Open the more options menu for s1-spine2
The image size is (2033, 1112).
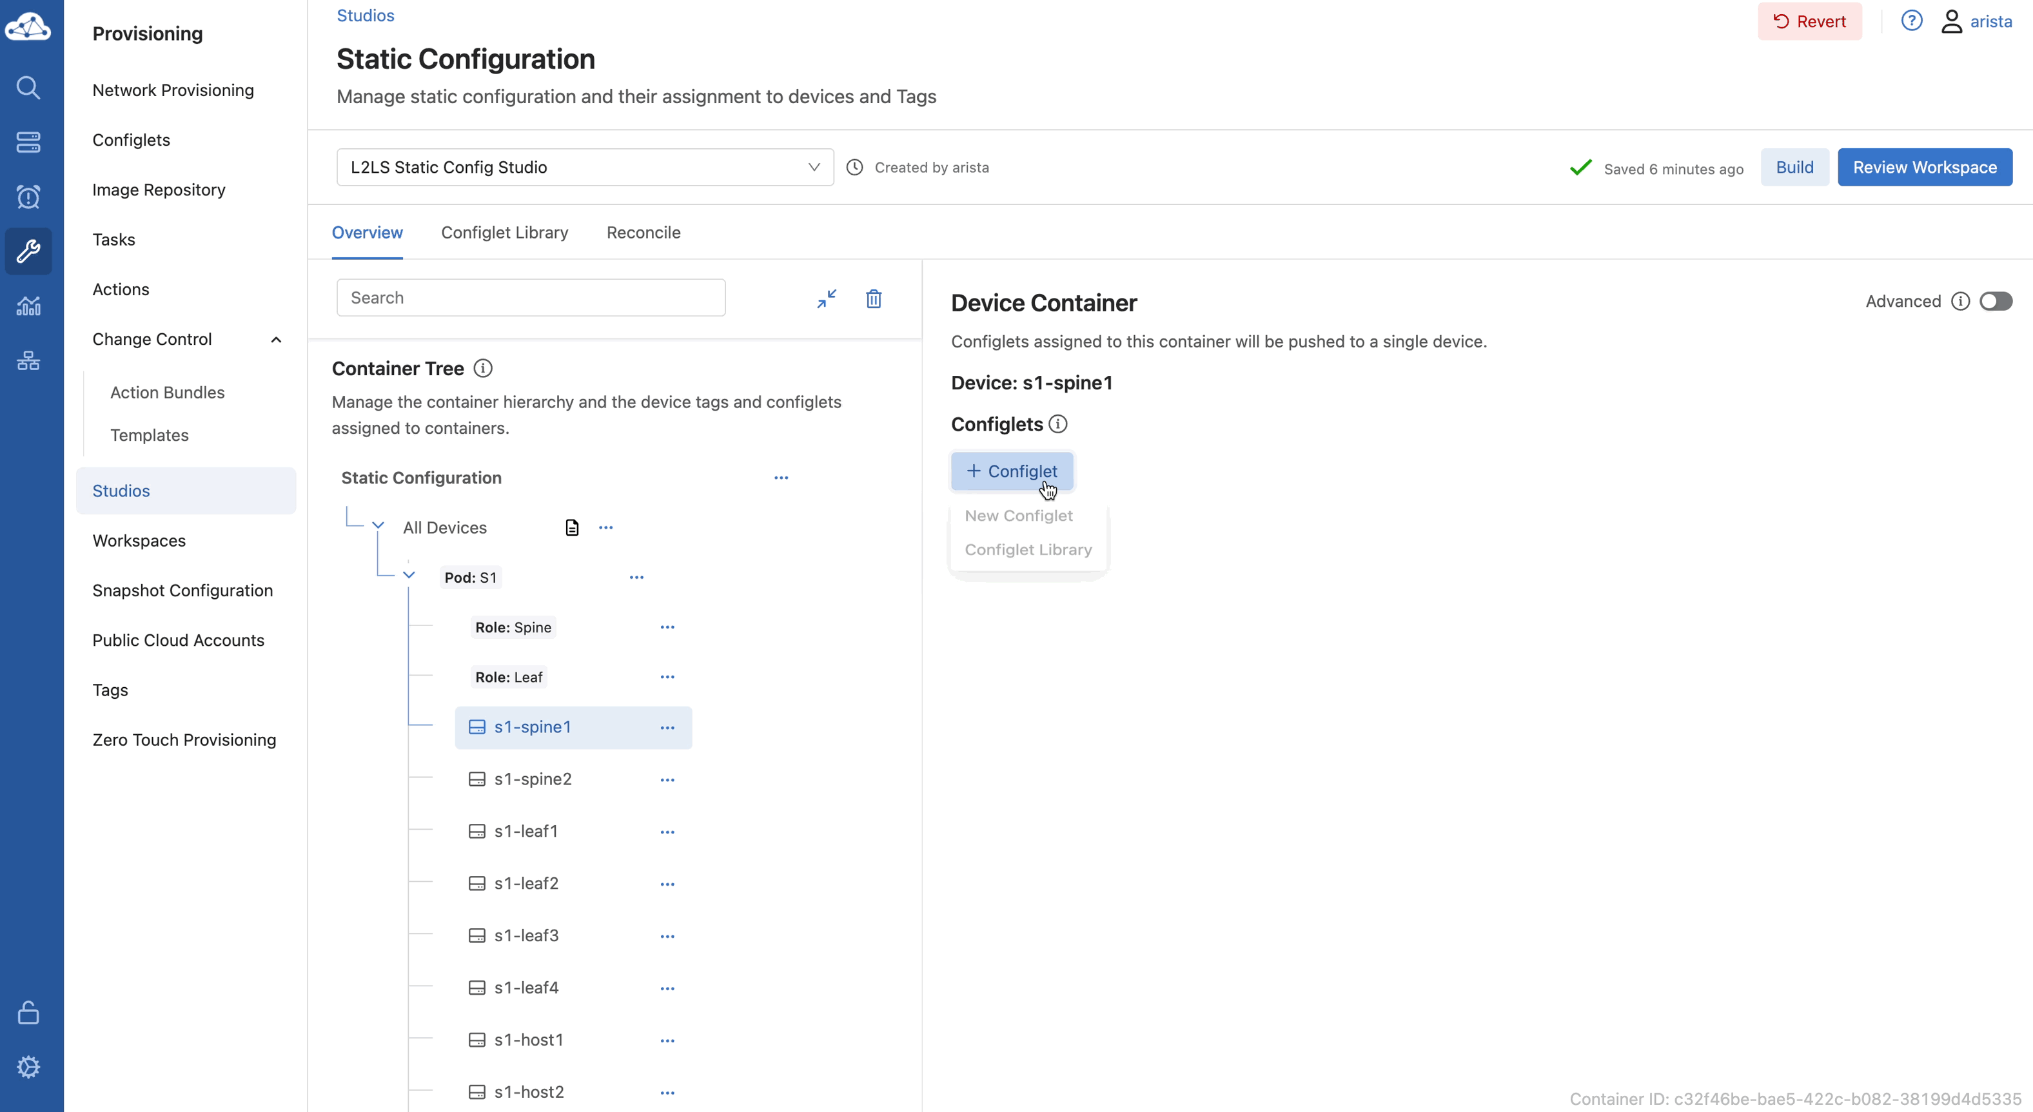click(667, 780)
